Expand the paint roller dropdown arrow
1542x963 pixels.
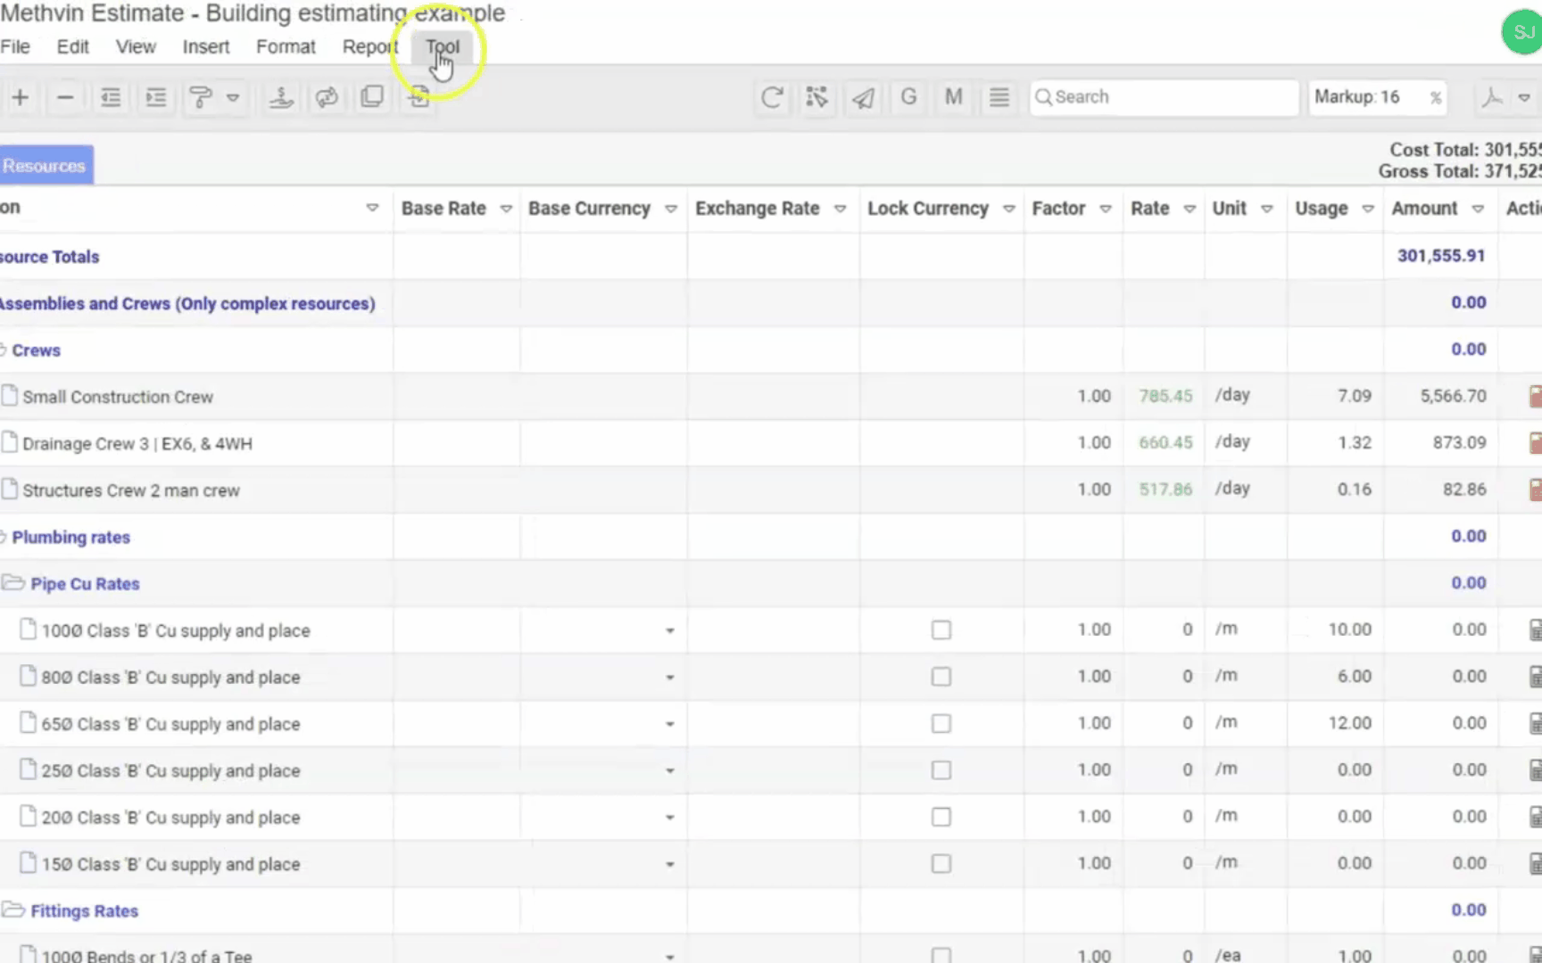(233, 97)
